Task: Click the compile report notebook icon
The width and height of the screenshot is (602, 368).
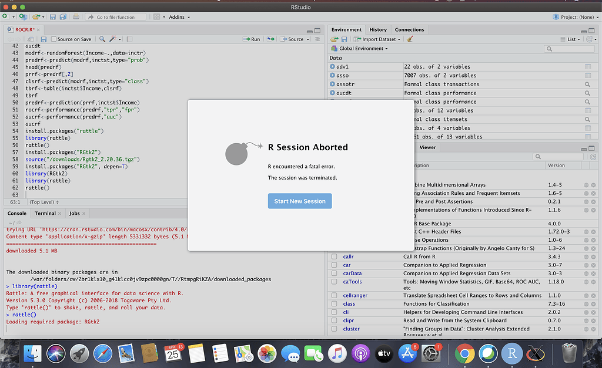Action: 130,39
